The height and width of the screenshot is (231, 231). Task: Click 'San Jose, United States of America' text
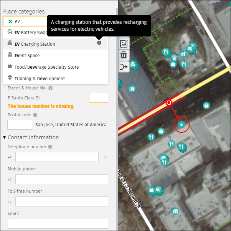click(71, 125)
